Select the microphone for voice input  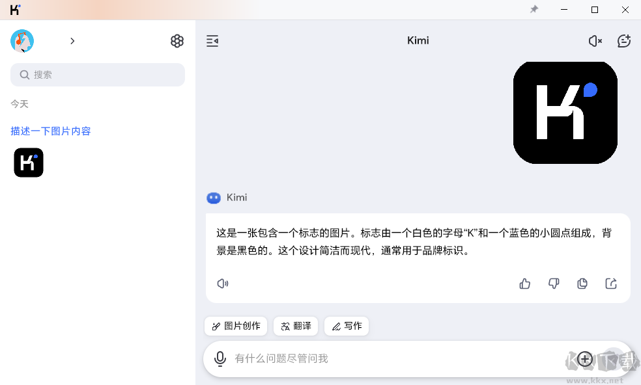click(x=220, y=358)
